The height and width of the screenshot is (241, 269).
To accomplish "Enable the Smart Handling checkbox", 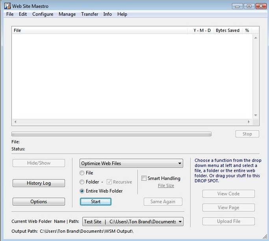I will click(144, 178).
